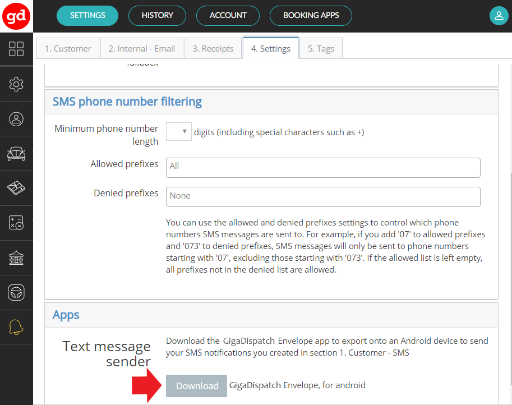The width and height of the screenshot is (512, 405).
Task: Open the map zones icon in sidebar
Action: (x=16, y=188)
